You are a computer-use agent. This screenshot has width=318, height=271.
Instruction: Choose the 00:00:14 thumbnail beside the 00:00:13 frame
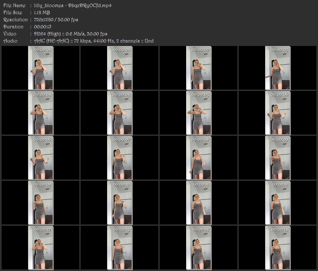coord(199,248)
